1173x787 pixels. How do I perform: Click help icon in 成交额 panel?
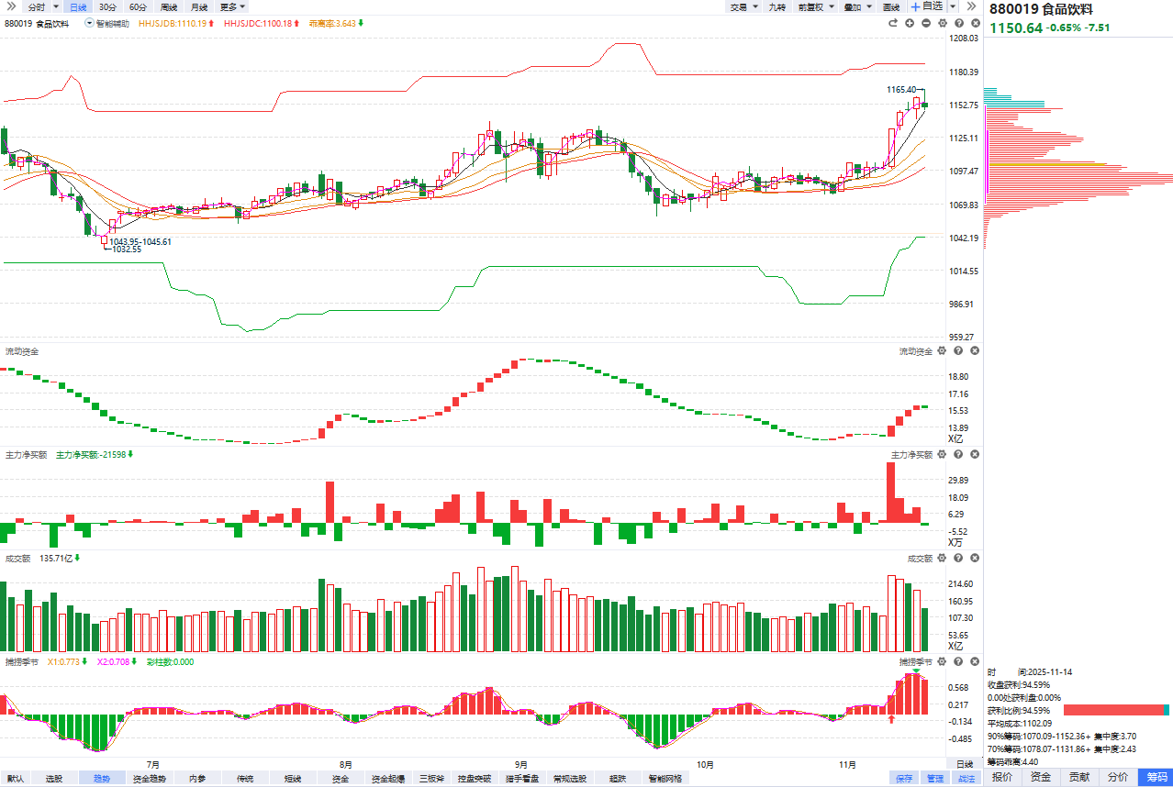click(x=958, y=559)
